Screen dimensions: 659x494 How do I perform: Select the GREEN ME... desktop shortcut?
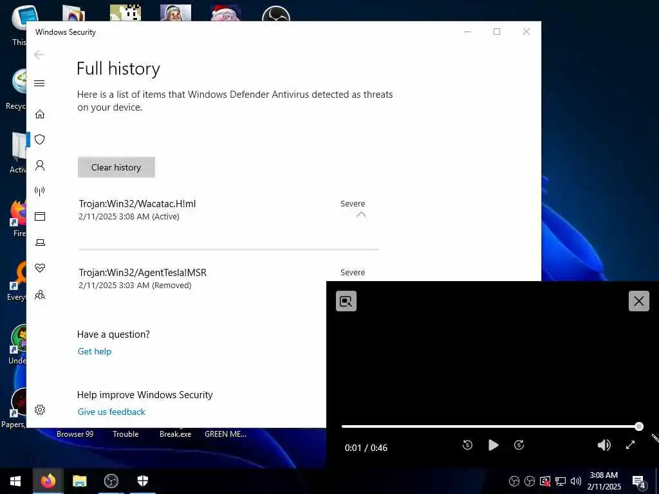(x=225, y=434)
